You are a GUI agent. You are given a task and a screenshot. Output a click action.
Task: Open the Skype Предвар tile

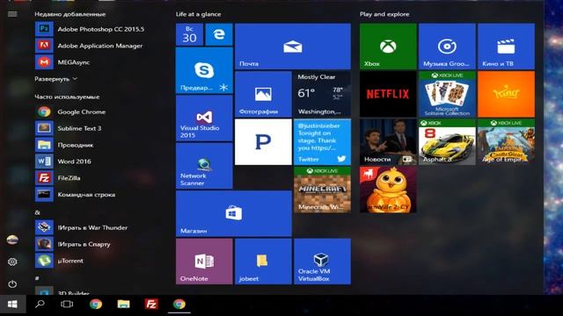tap(204, 70)
